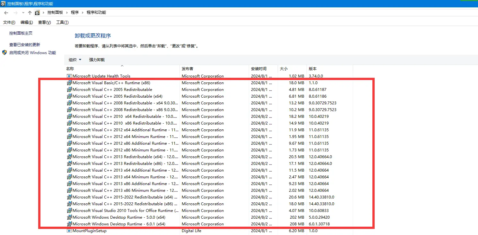
Task: Click the Visual Studio 2010 Tools for Office icon
Action: click(69, 211)
